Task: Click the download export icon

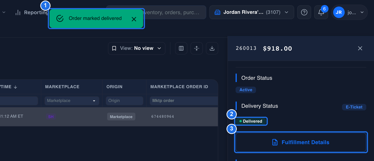Action: coord(212,48)
